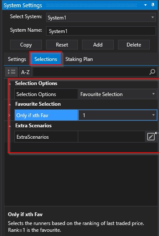Collapse the Favourite Selection group
This screenshot has height=236, width=159.
tap(10, 104)
